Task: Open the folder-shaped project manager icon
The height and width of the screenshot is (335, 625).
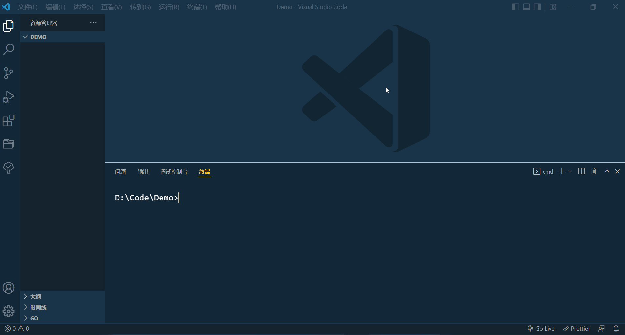Action: pyautogui.click(x=9, y=144)
